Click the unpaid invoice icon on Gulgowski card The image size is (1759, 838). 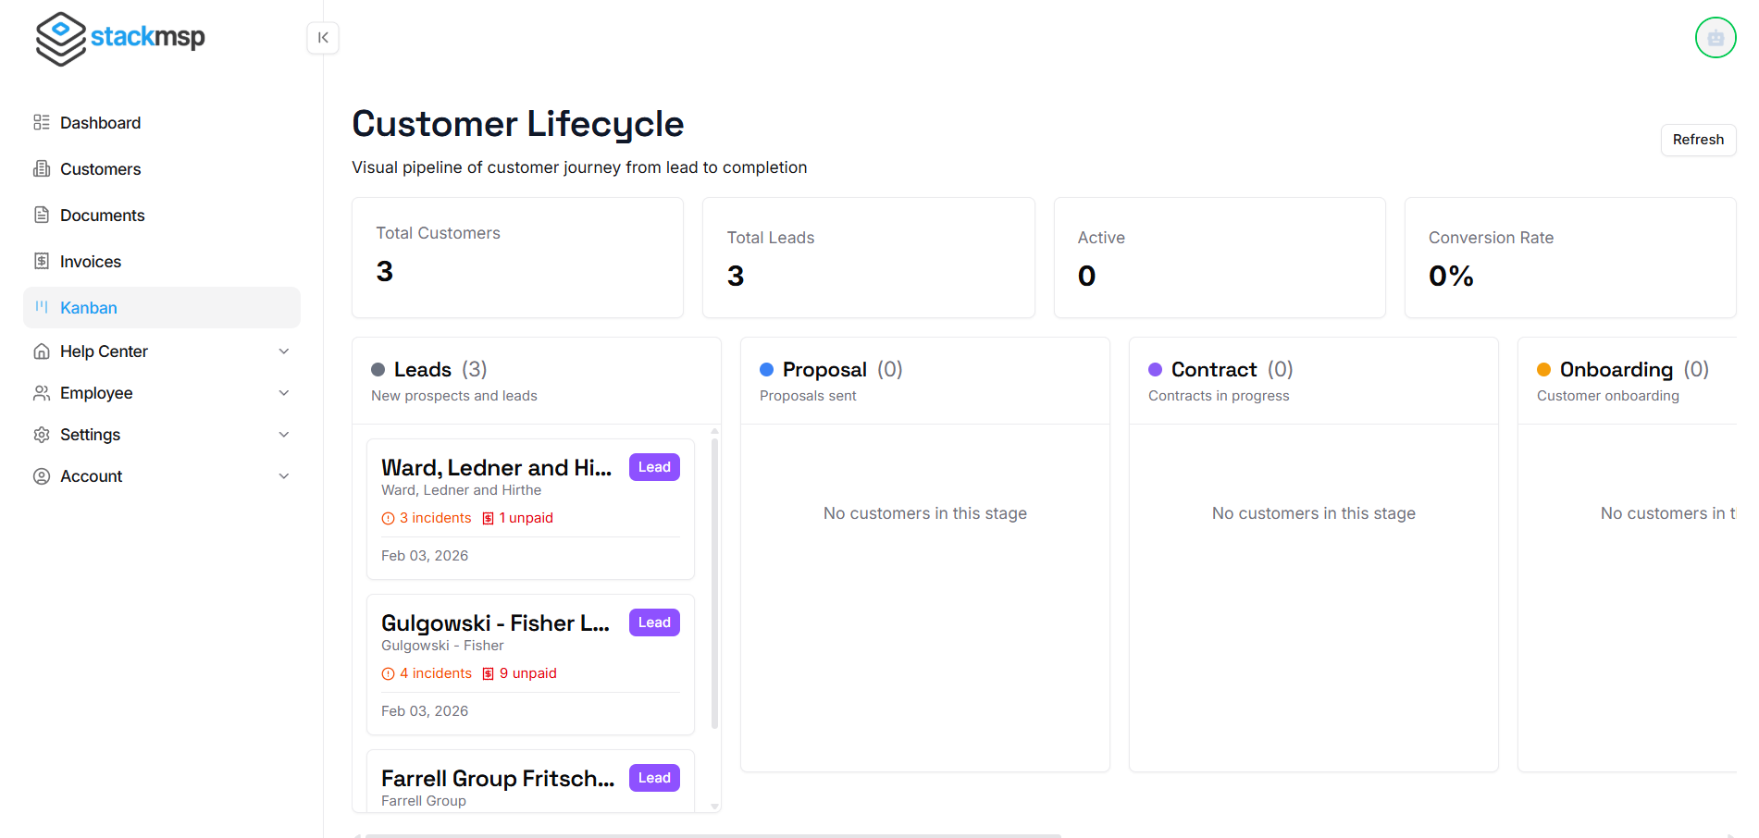coord(488,674)
